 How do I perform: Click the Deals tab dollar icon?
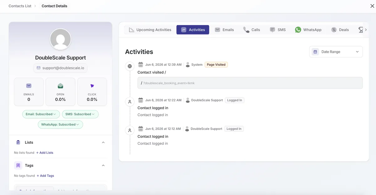[x=334, y=30]
